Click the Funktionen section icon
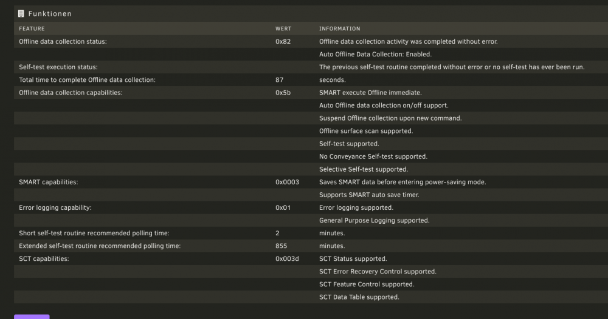 [21, 13]
